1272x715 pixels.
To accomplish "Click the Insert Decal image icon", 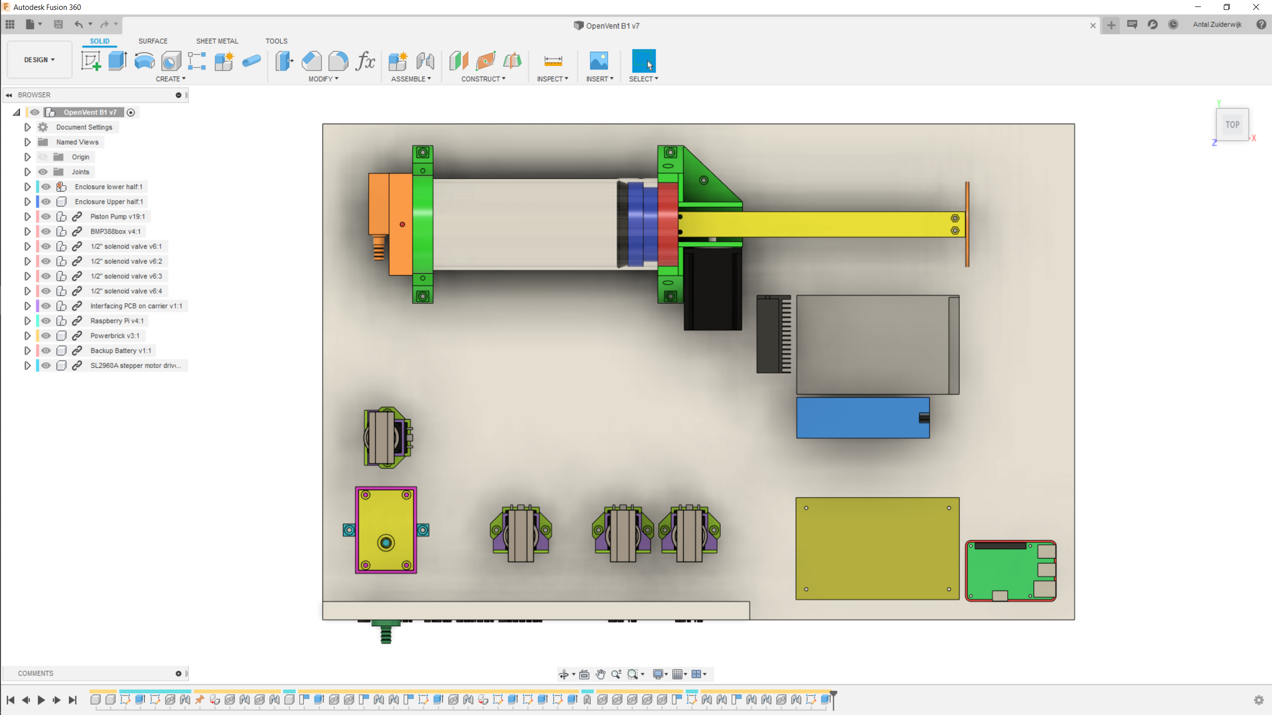I will point(599,61).
